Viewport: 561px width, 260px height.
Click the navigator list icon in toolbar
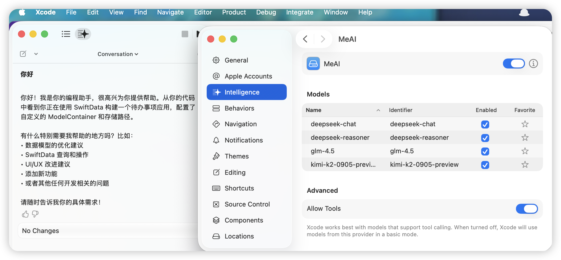point(66,34)
